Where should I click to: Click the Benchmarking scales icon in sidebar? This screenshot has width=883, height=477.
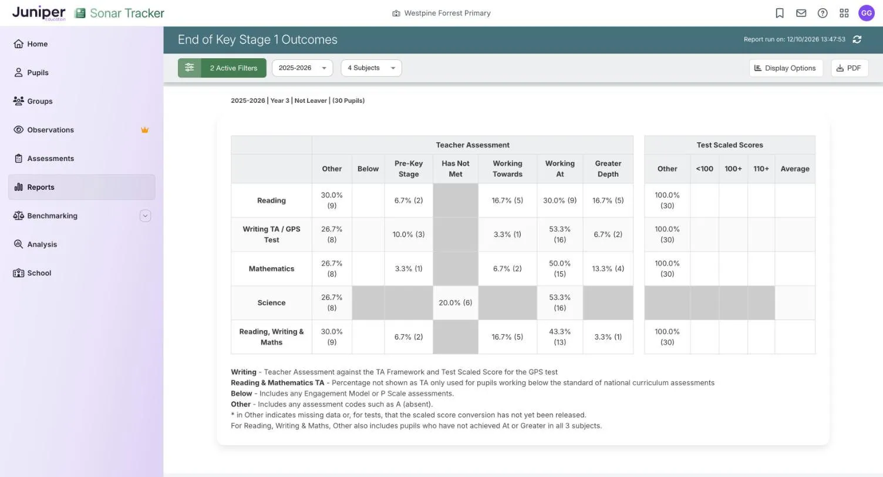coord(18,216)
